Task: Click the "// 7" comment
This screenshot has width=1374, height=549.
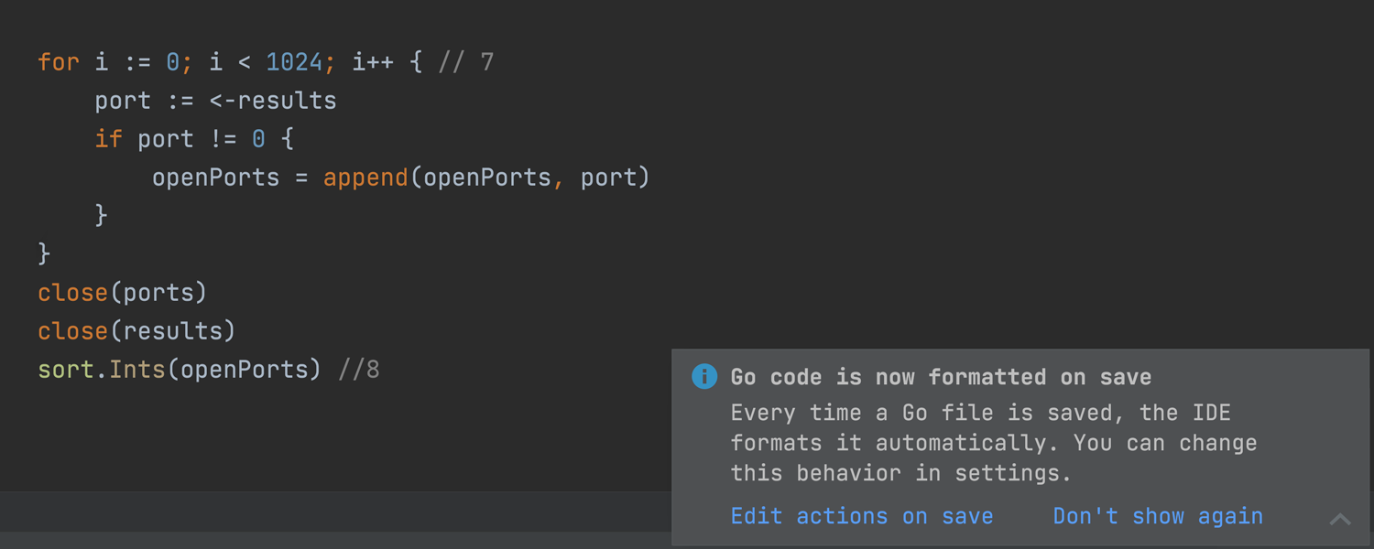Action: (465, 62)
